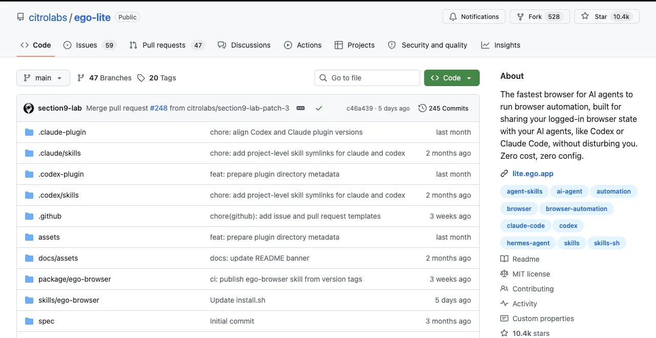The height and width of the screenshot is (338, 656).
Task: View 245 Commits history
Action: [443, 108]
